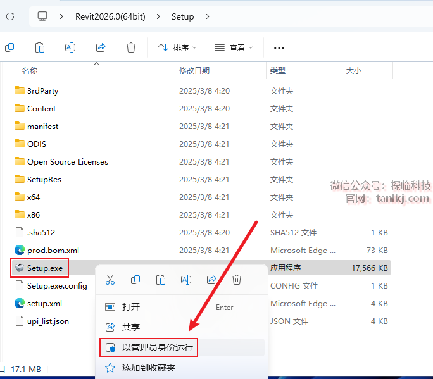Viewport: 433px width, 379px height.
Task: Choose 以管理员身份运行 from the context menu
Action: click(157, 347)
